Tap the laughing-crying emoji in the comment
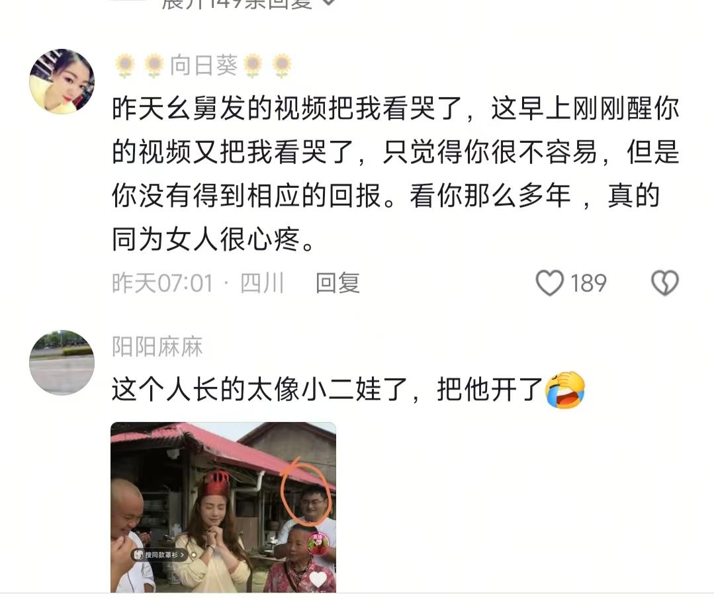This screenshot has width=714, height=600. coord(565,390)
